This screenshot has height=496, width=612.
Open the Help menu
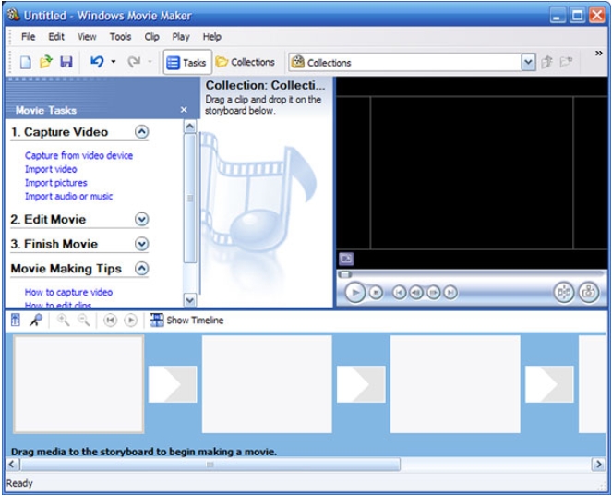coord(212,37)
